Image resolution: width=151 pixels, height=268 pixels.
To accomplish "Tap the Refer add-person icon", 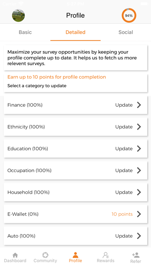I will [x=136, y=255].
